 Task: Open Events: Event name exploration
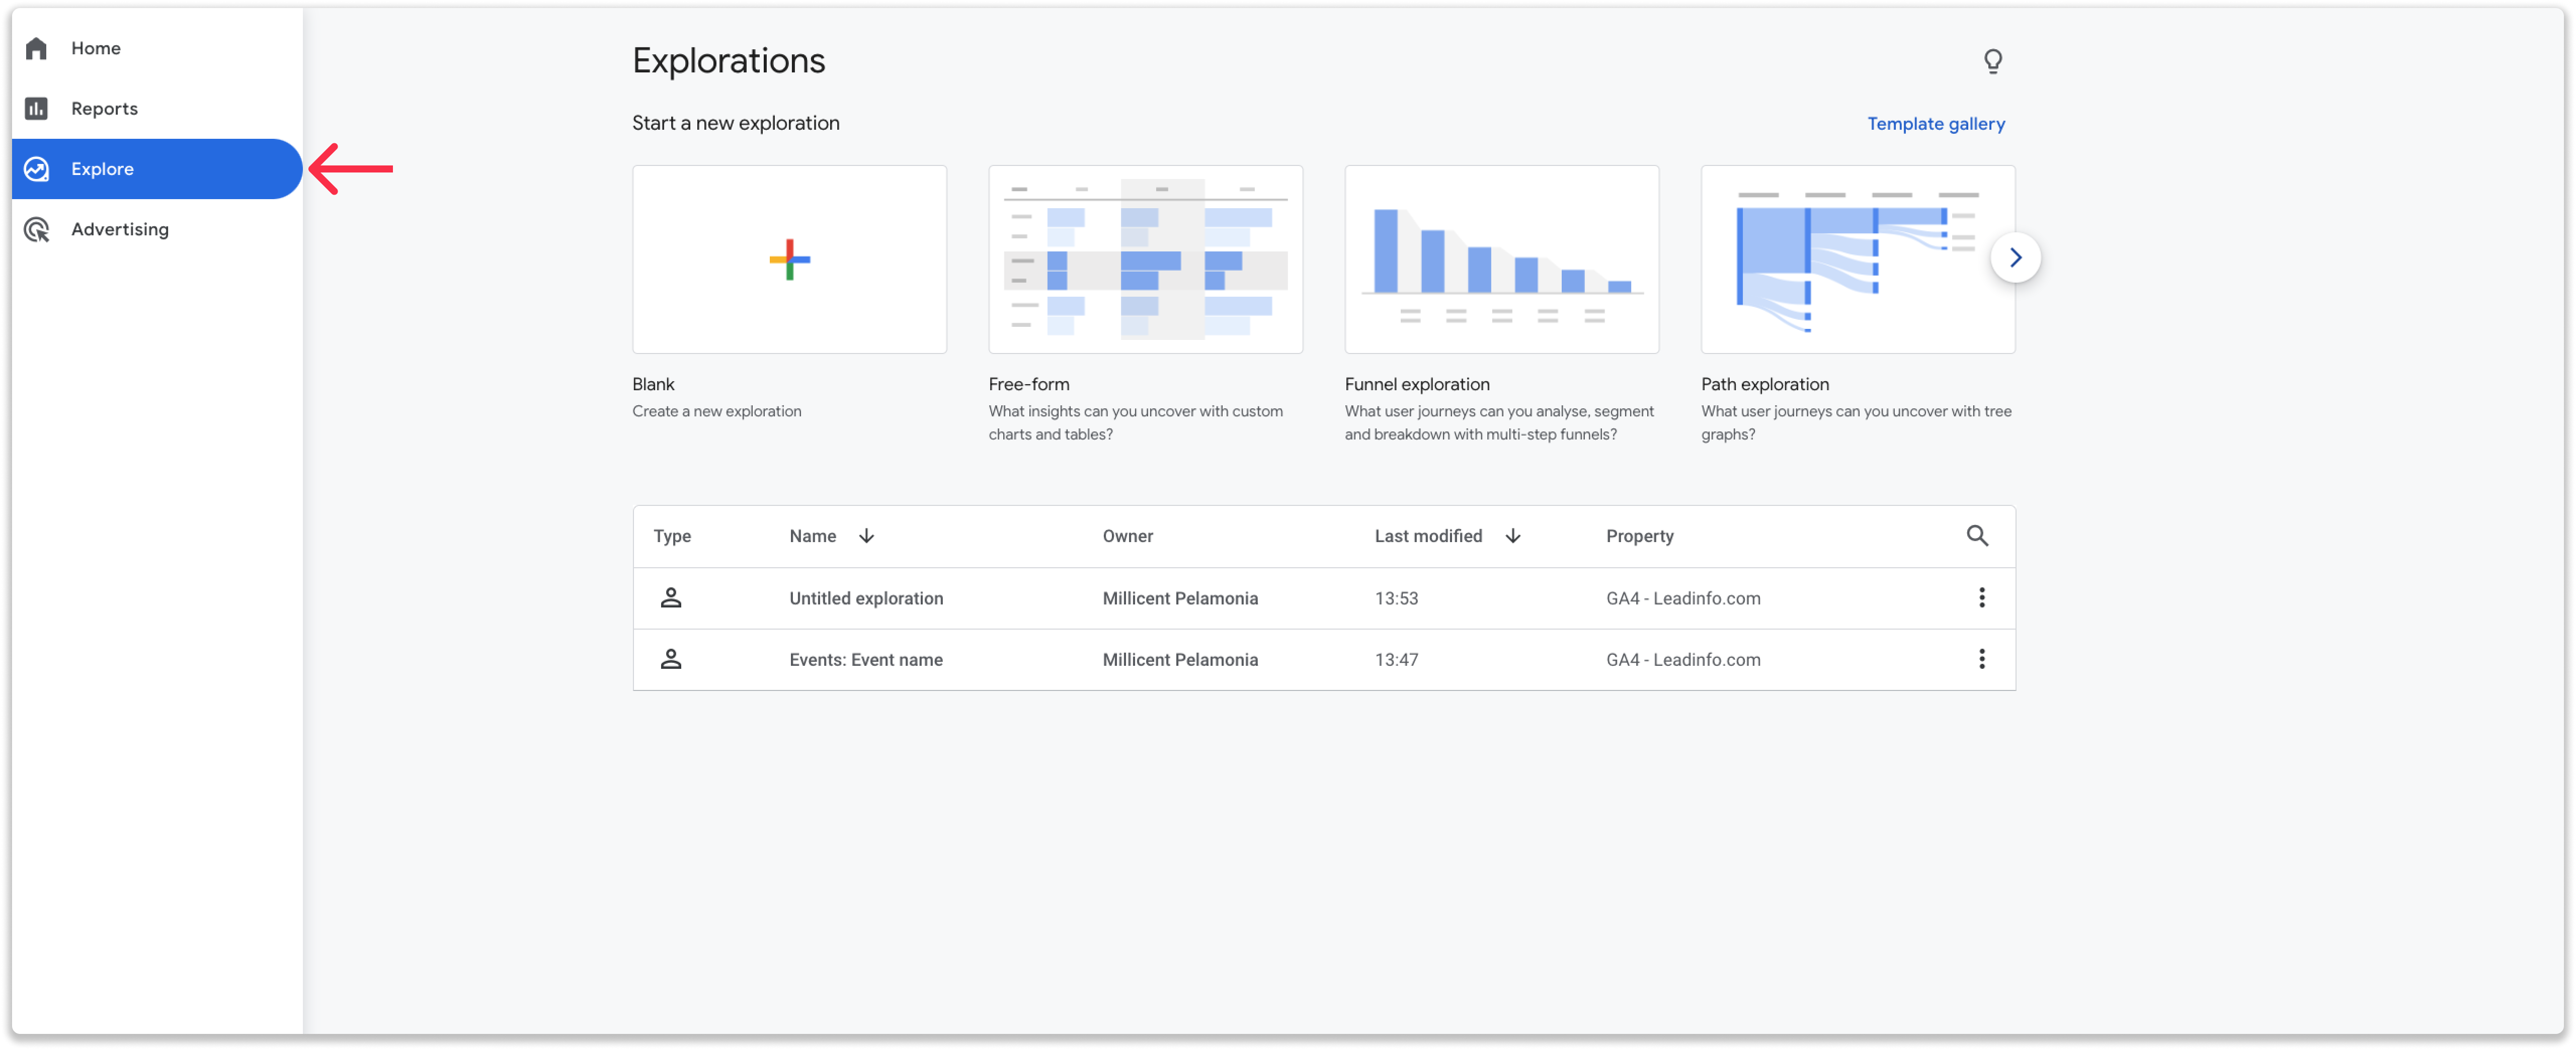click(866, 659)
